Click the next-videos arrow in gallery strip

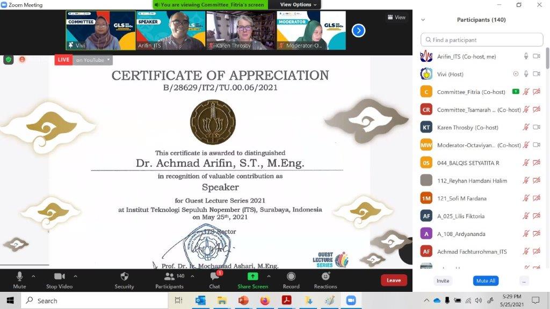coord(358,31)
